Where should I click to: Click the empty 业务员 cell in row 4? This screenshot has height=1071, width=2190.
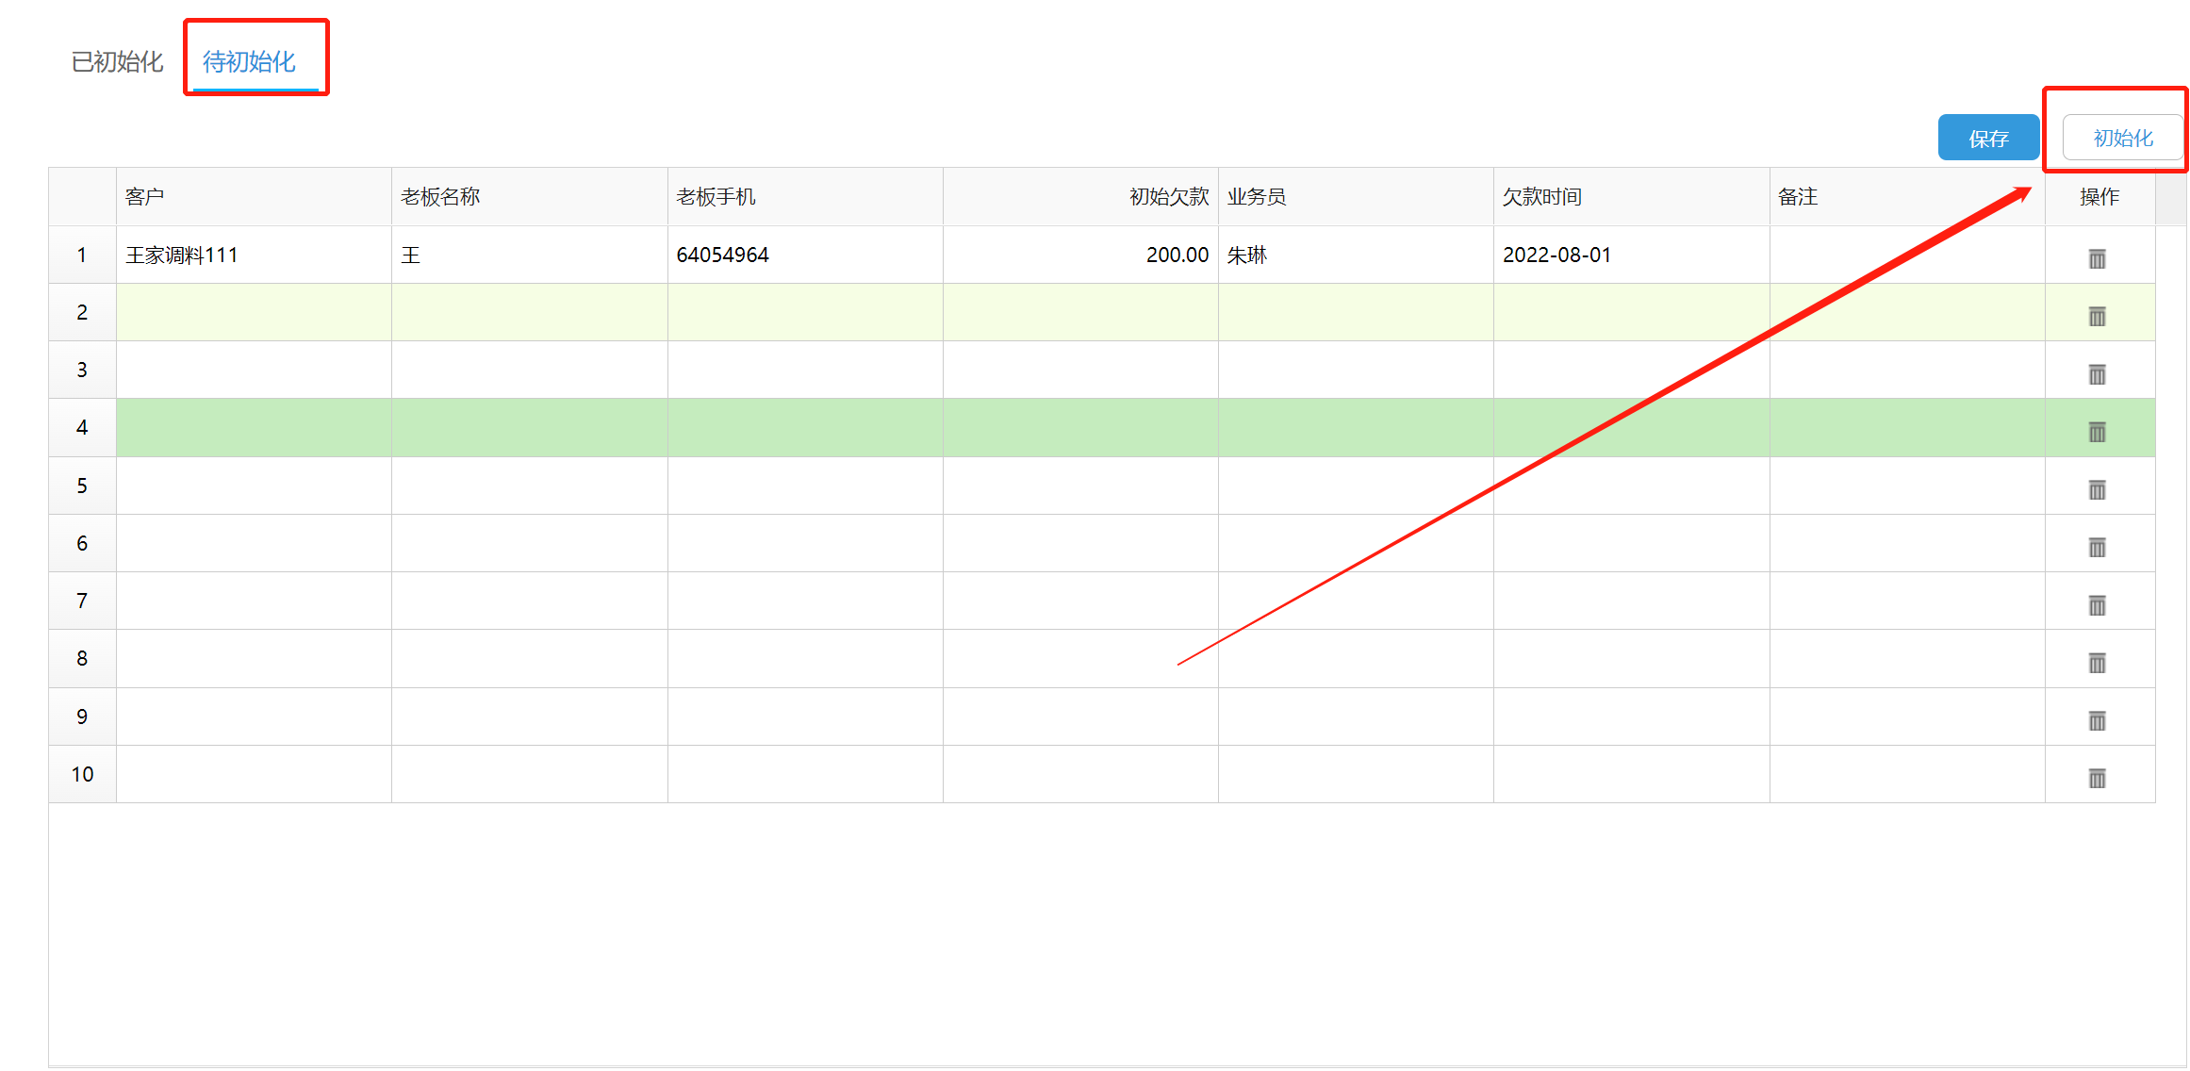1356,427
